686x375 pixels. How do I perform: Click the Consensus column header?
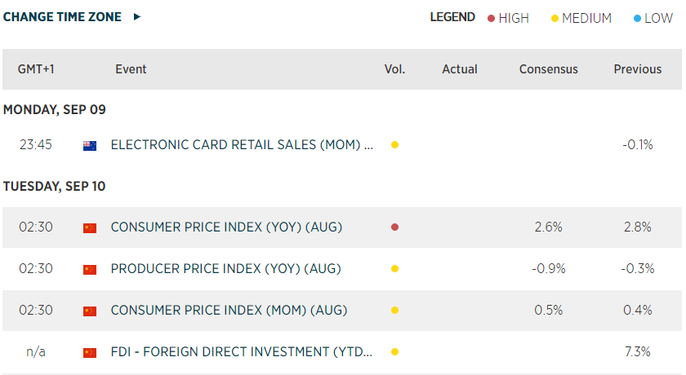pyautogui.click(x=548, y=69)
